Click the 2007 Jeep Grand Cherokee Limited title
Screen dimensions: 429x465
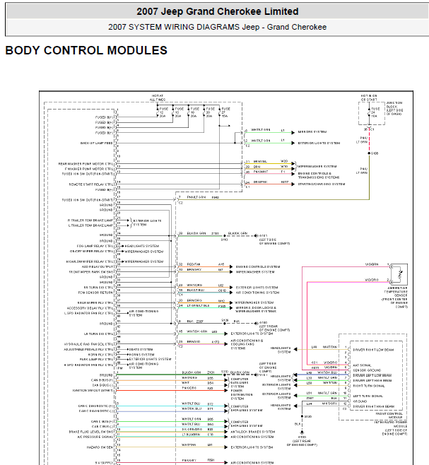217,12
